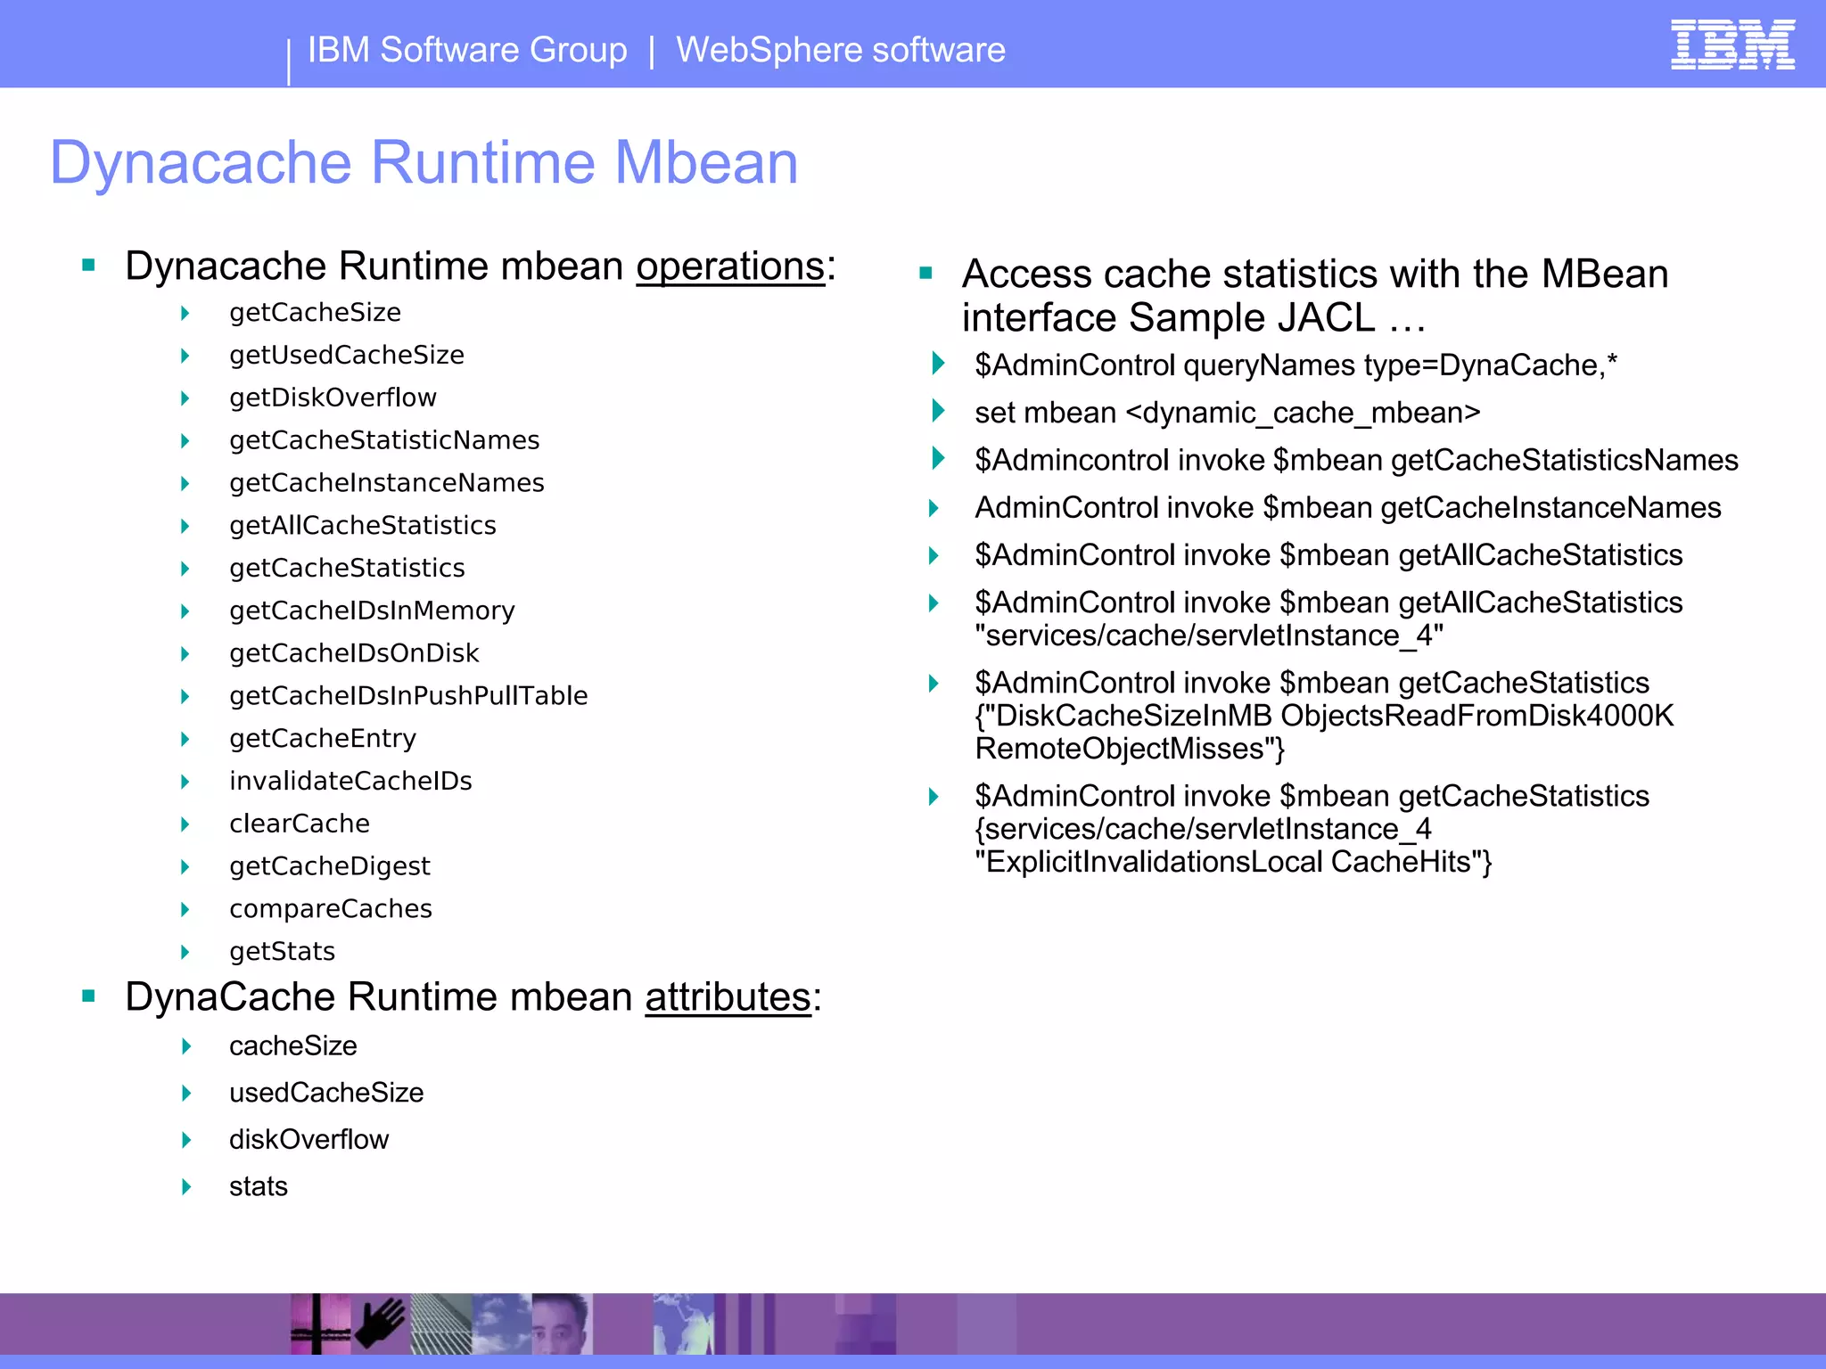Click the underlined word operations
This screenshot has height=1369, width=1826.
[x=730, y=266]
